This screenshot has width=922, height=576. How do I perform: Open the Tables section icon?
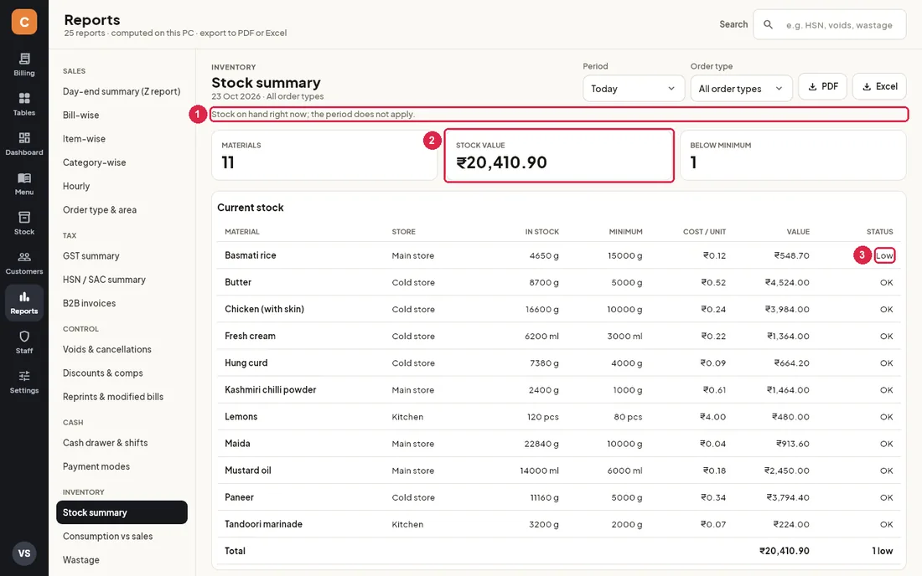tap(24, 98)
